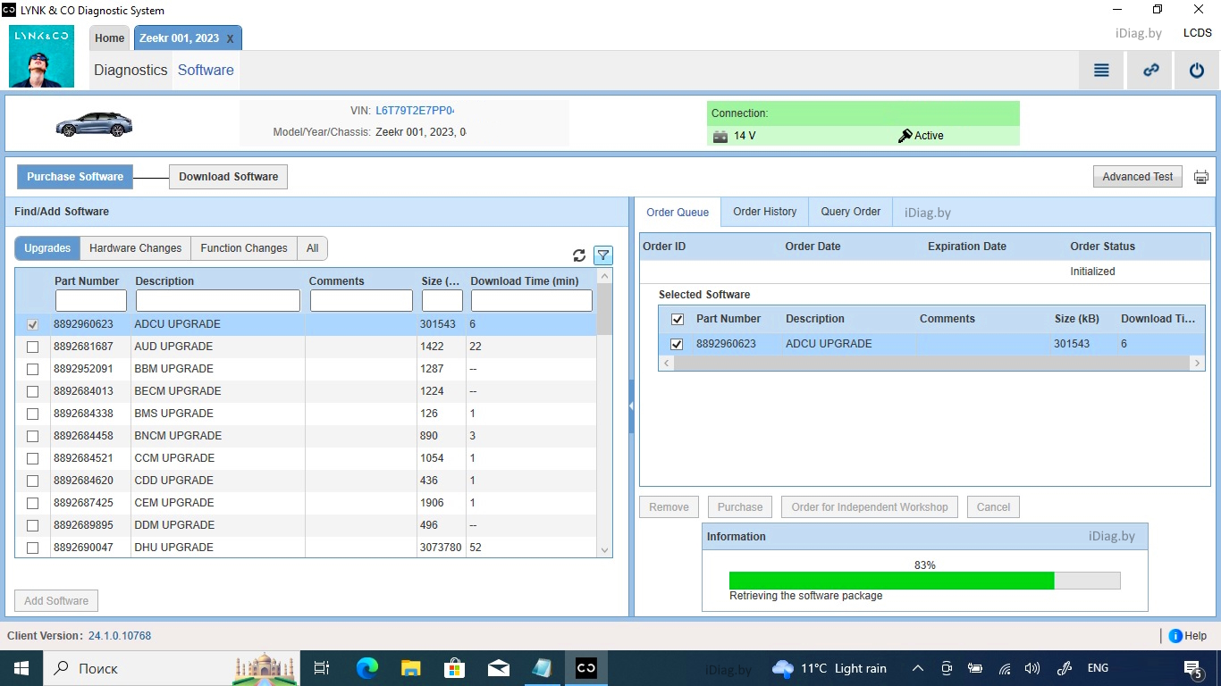The height and width of the screenshot is (686, 1221).
Task: Open Microsoft Edge from the taskbar
Action: coord(366,668)
